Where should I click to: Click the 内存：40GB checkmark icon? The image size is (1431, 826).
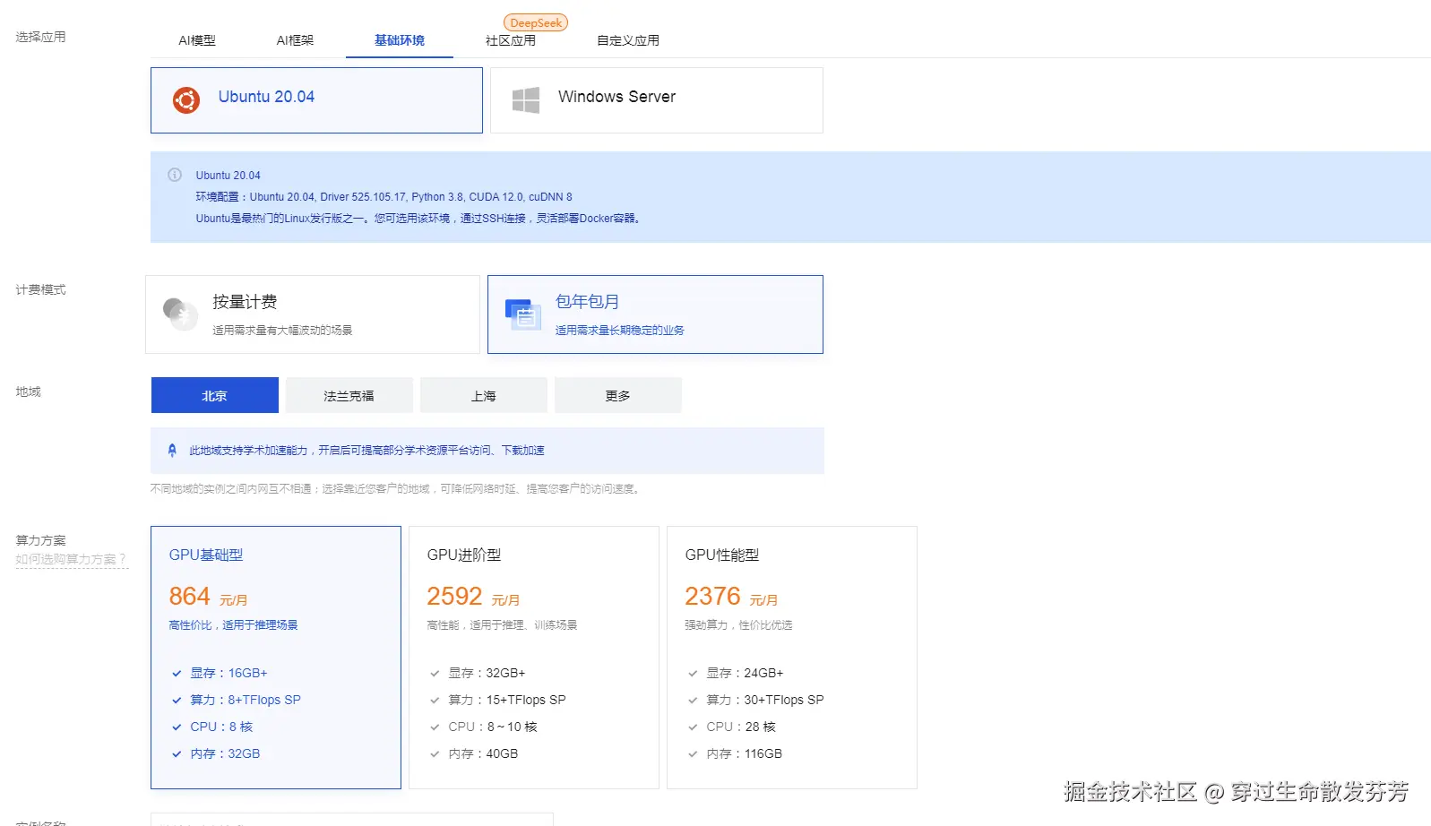coord(435,754)
